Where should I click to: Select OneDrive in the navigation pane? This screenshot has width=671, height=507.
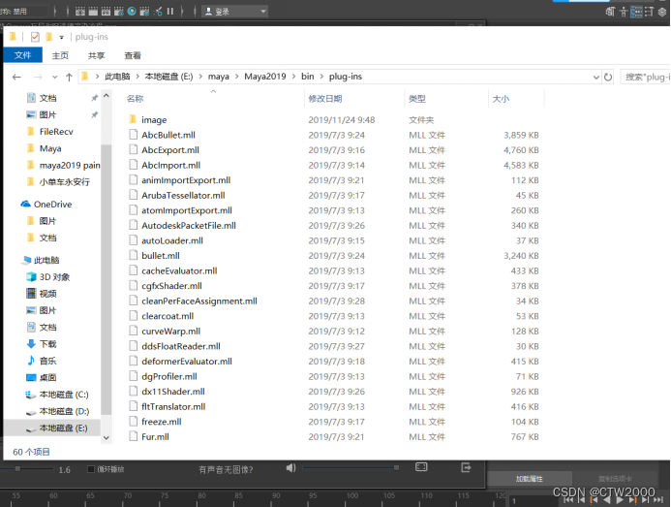point(52,204)
